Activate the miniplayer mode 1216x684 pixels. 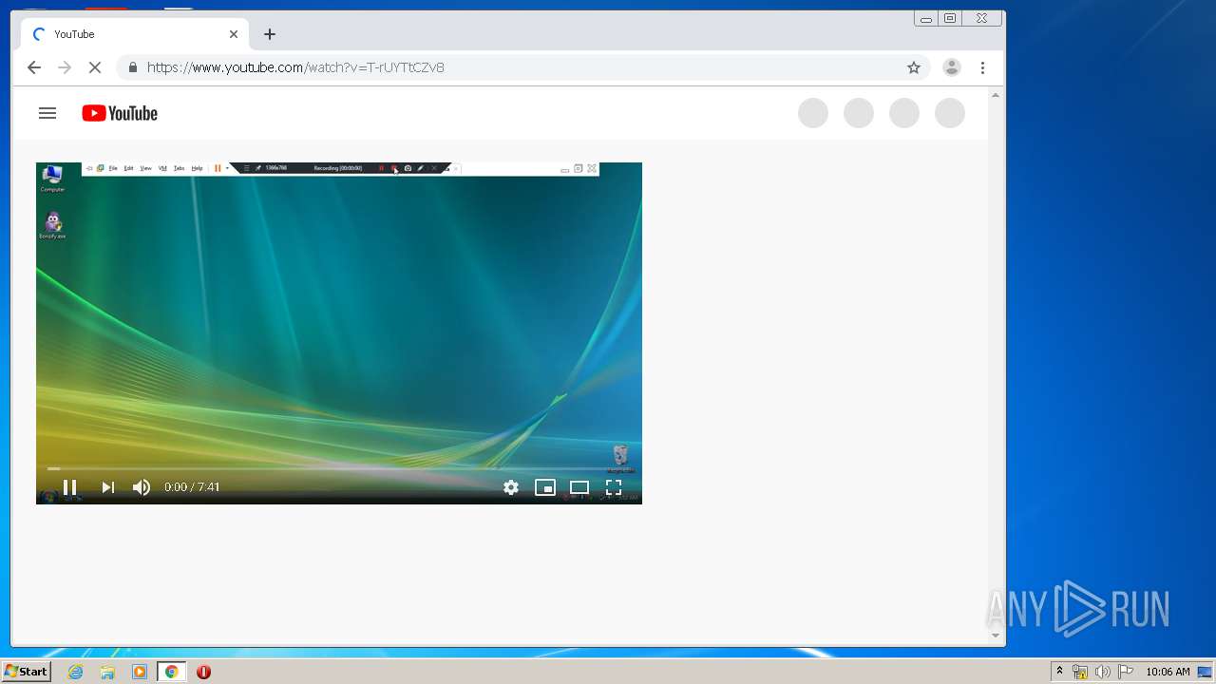point(545,487)
